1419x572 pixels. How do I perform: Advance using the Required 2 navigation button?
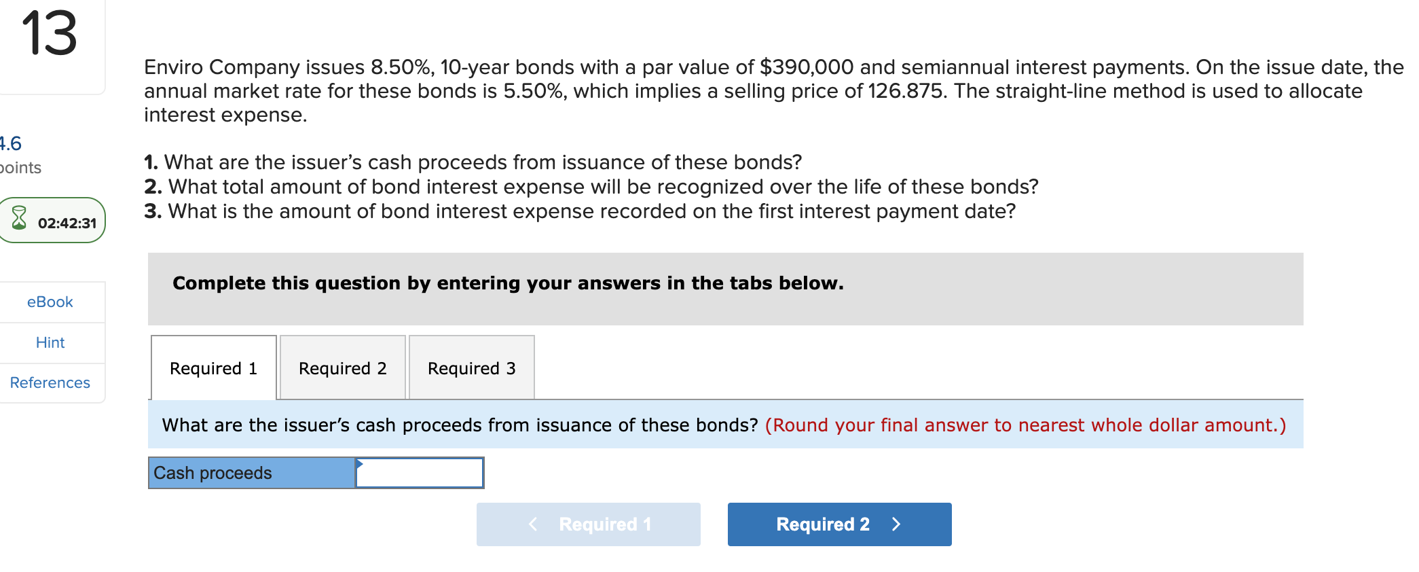839,524
